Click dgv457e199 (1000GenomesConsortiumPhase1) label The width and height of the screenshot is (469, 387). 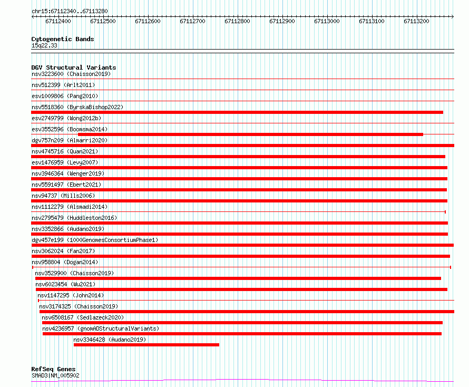pos(95,240)
